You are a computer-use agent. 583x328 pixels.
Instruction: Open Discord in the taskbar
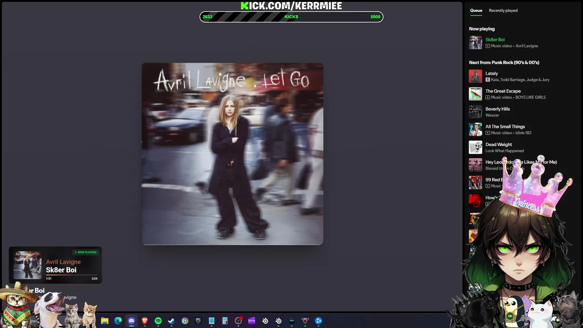point(132,321)
